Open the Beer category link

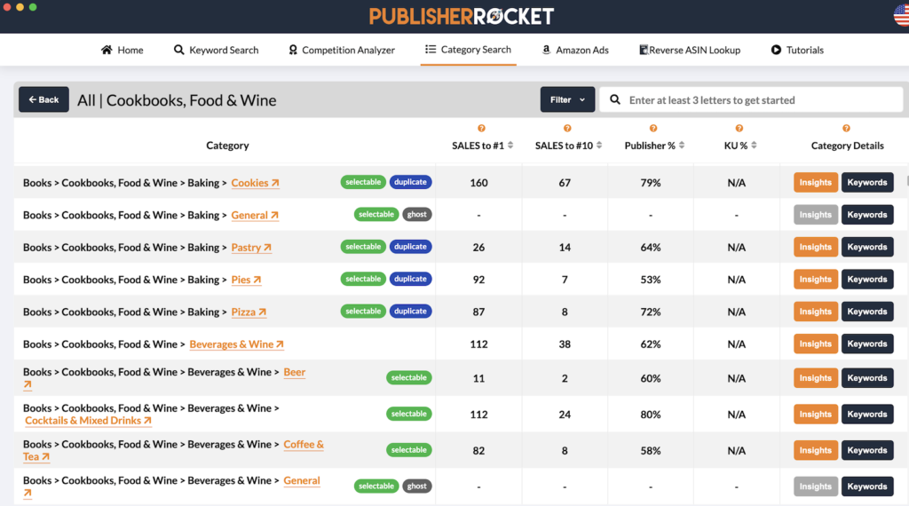294,372
